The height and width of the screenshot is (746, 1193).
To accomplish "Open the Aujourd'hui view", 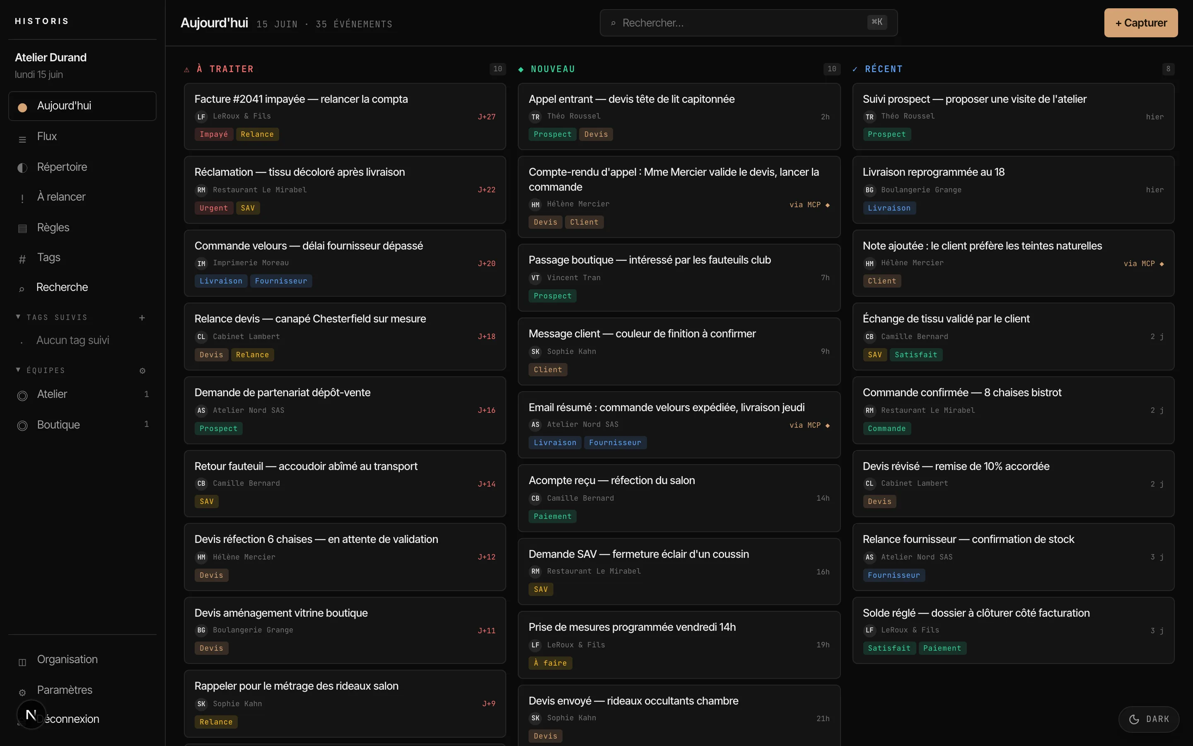I will click(x=82, y=106).
